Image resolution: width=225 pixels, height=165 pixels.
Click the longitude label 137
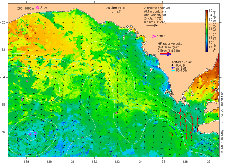pyautogui.click(x=208, y=162)
